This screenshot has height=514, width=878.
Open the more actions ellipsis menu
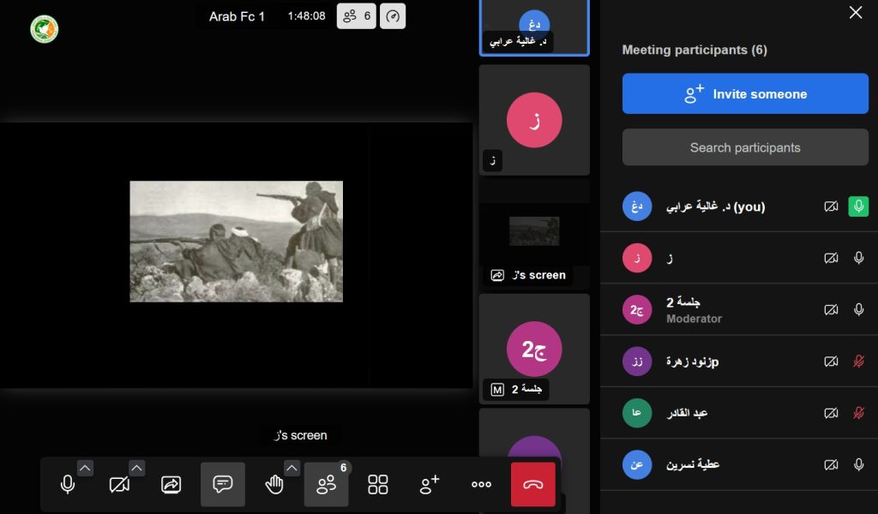(482, 485)
